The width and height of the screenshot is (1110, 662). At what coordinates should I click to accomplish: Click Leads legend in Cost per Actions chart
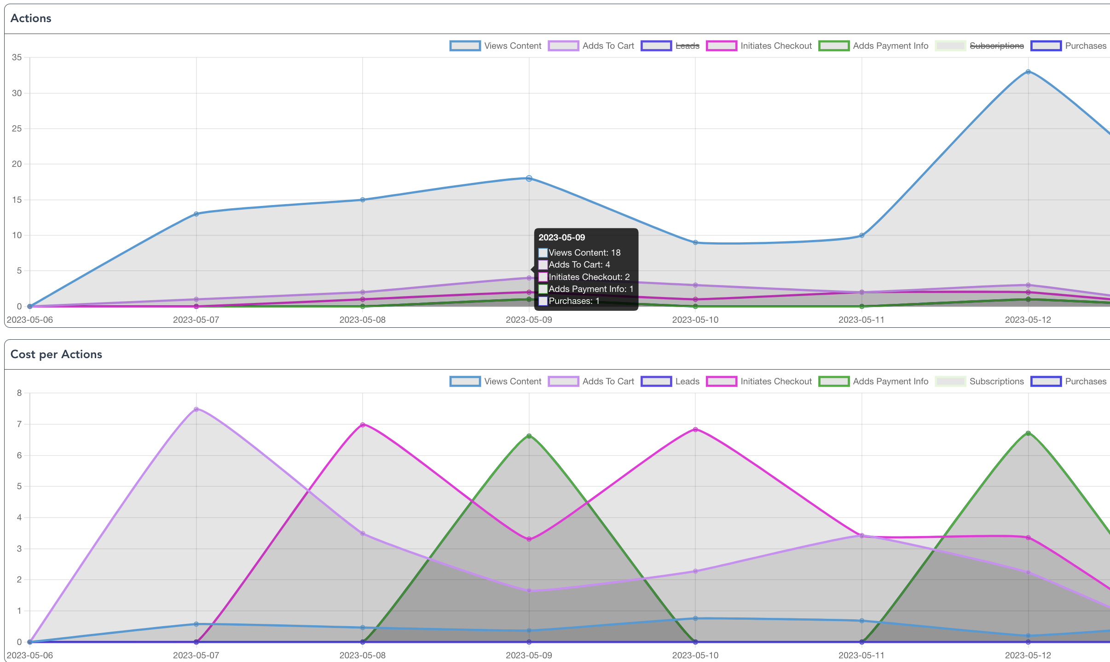[x=687, y=382]
